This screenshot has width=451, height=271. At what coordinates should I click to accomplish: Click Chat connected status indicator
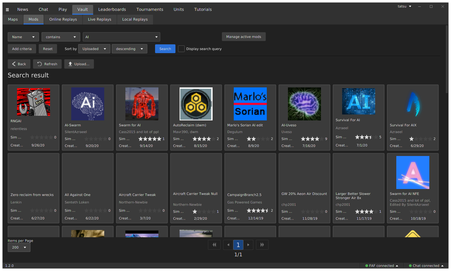pos(426,266)
